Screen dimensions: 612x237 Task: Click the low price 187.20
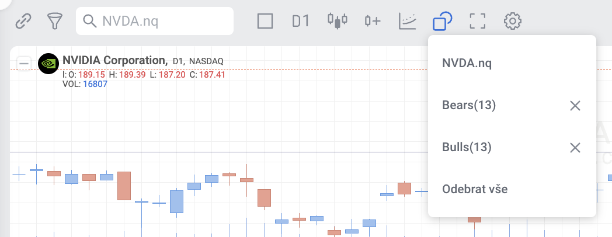172,75
